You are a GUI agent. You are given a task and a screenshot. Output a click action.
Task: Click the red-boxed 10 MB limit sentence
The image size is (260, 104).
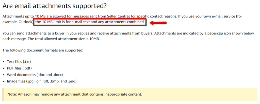(90, 22)
